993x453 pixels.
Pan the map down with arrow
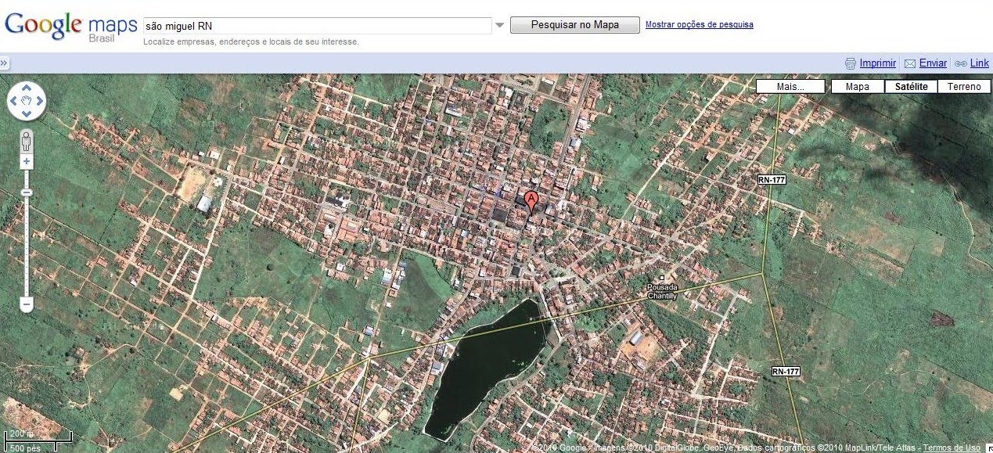pyautogui.click(x=27, y=114)
